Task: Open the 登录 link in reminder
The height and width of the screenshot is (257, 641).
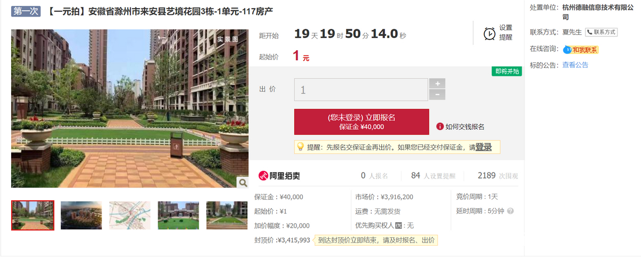Action: [x=483, y=147]
